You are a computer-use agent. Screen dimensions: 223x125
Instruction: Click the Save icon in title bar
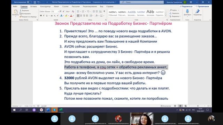[35, 2]
